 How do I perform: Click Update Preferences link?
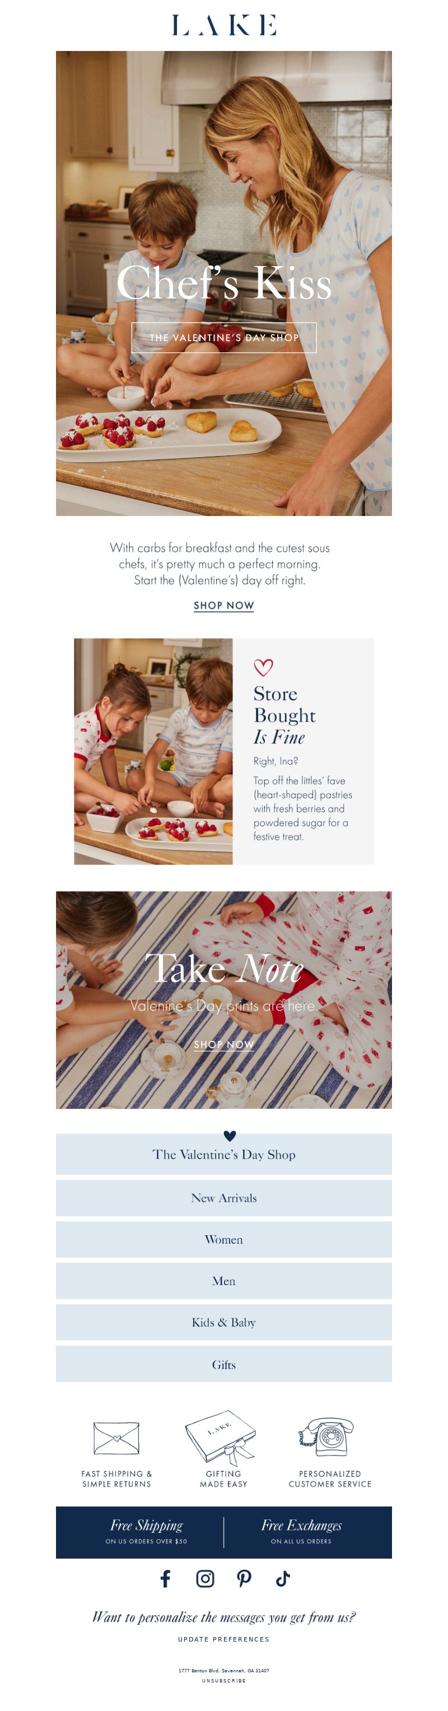pos(223,1639)
